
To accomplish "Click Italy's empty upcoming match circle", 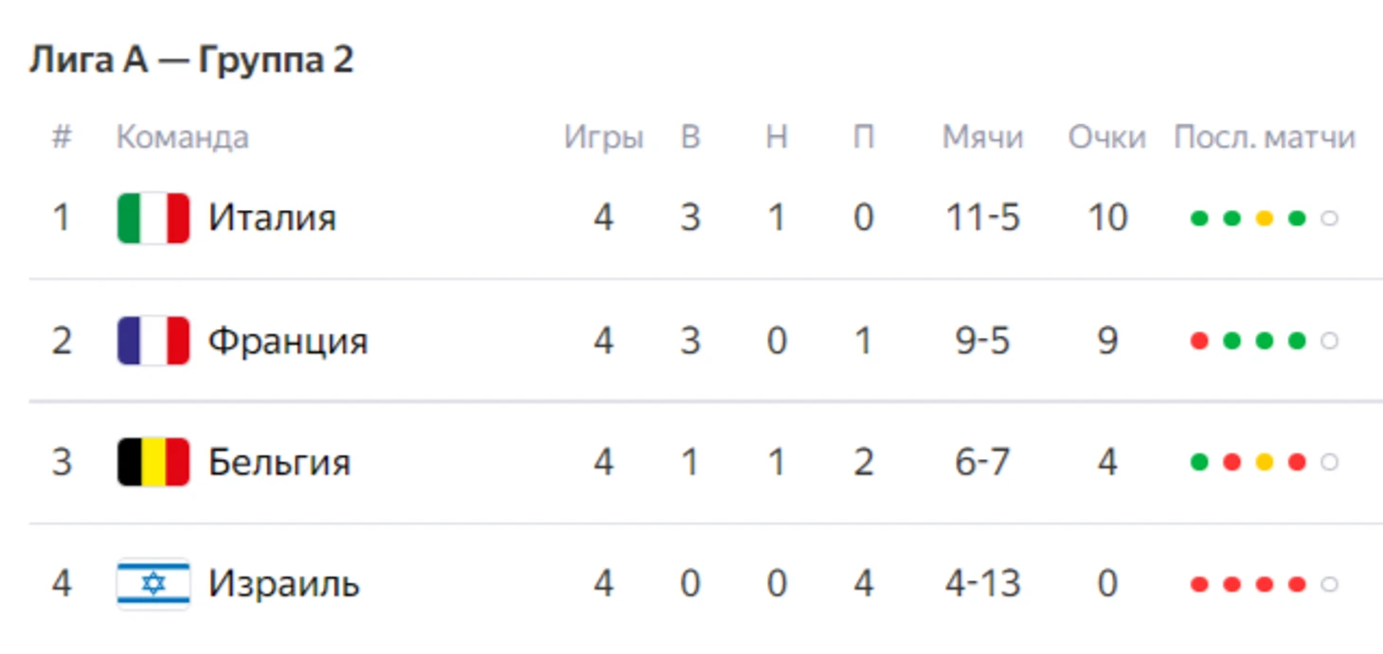I will [1329, 219].
